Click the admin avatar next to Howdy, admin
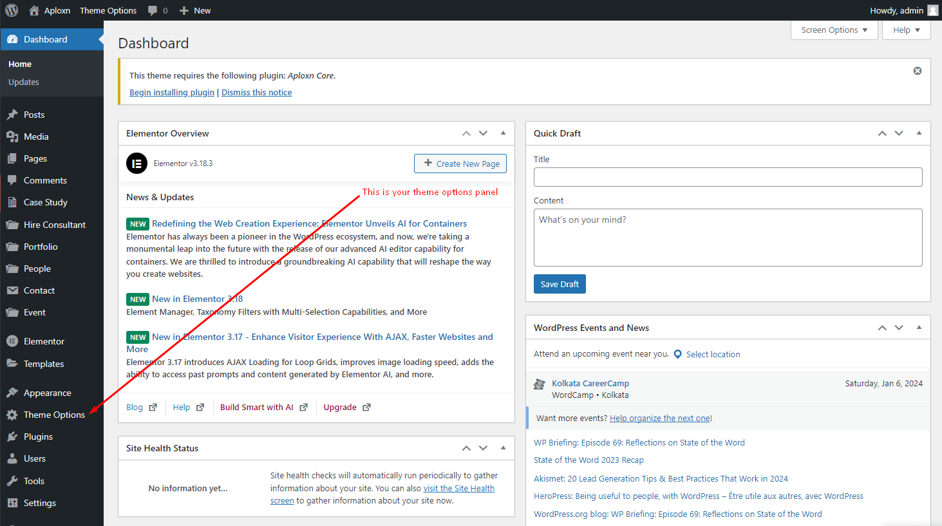The width and height of the screenshot is (942, 526). [x=933, y=10]
